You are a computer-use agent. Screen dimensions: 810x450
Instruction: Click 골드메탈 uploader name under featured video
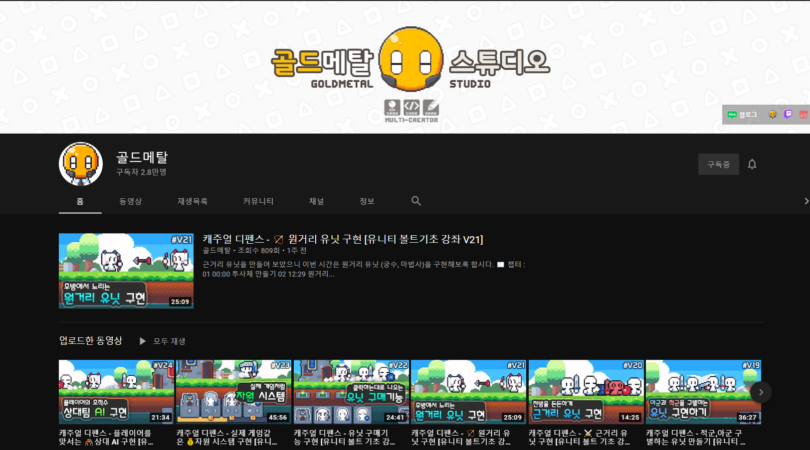216,251
